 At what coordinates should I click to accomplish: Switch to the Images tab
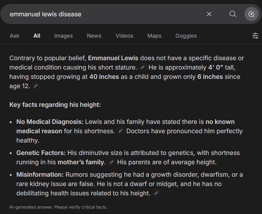(x=63, y=36)
